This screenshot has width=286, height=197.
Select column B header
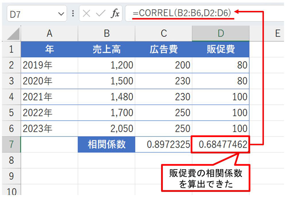click(x=106, y=33)
